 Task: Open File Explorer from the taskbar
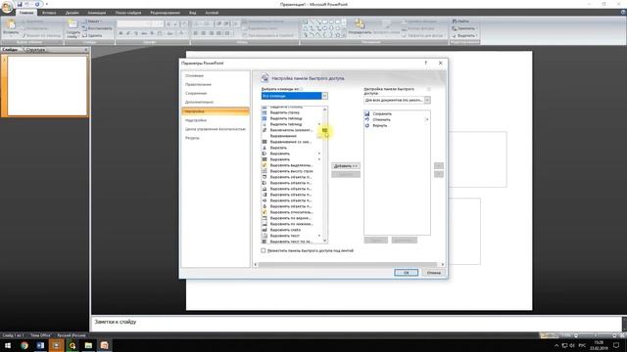point(88,345)
